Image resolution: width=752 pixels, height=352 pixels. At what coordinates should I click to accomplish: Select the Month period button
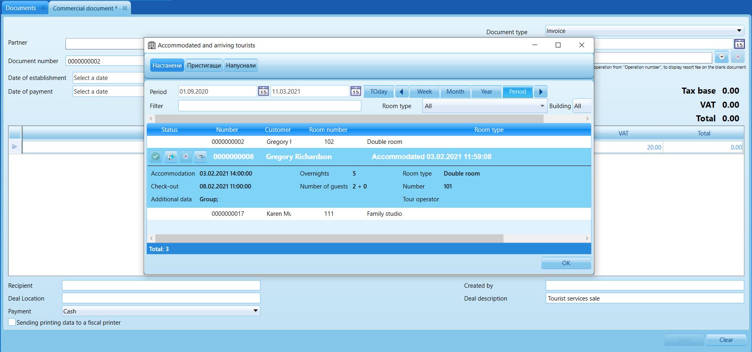pos(455,92)
